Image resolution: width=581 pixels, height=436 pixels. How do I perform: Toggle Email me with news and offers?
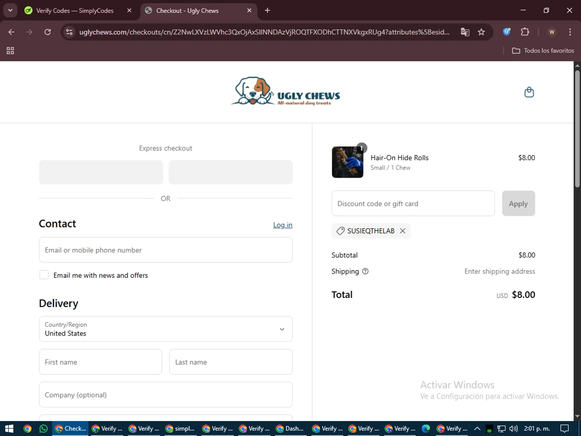coord(44,275)
